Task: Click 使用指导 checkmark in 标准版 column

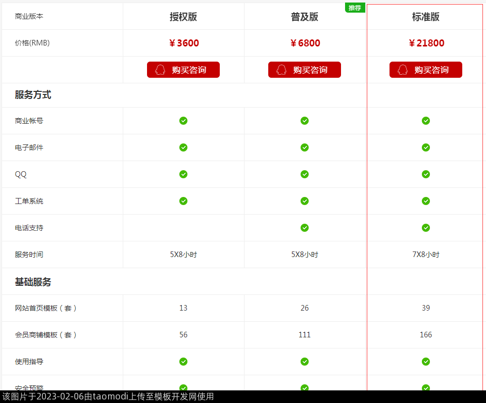Action: 426,362
